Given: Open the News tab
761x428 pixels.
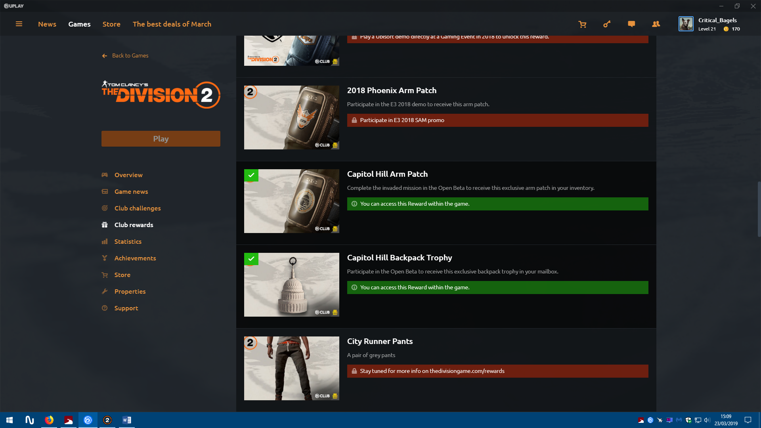Looking at the screenshot, I should pos(47,24).
